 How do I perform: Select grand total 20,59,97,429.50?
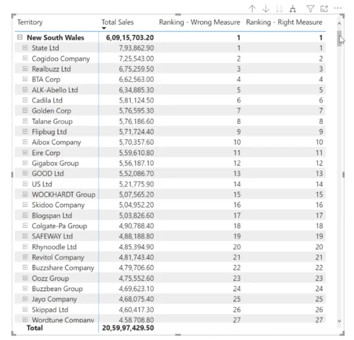pyautogui.click(x=128, y=328)
